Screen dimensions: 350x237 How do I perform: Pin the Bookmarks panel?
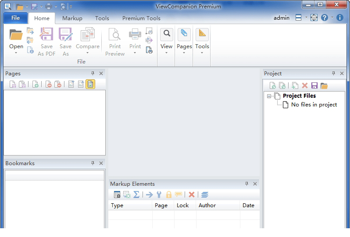click(x=93, y=163)
